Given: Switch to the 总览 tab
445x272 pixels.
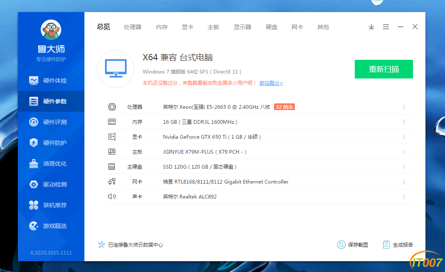Looking at the screenshot, I should pos(104,27).
